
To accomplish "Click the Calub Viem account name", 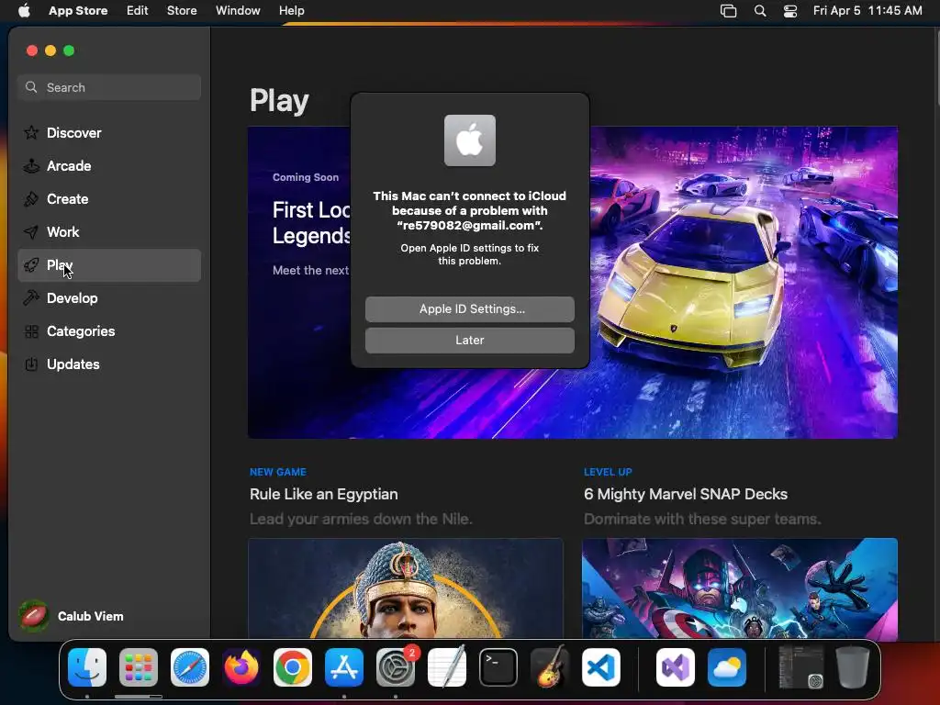I will (x=91, y=616).
